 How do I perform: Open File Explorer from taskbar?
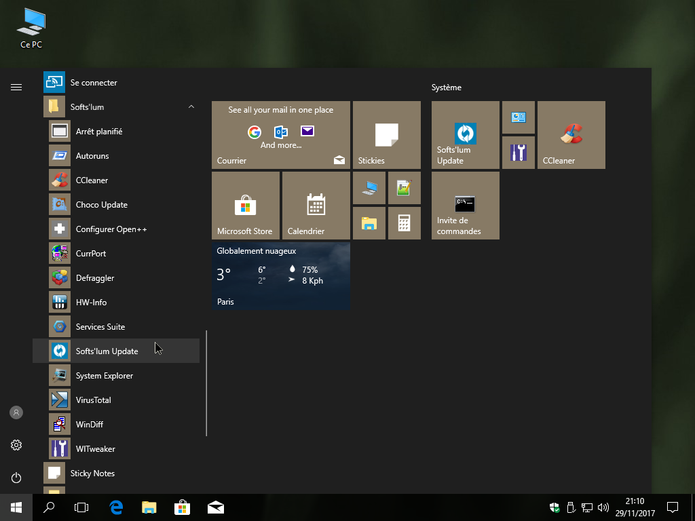(149, 507)
